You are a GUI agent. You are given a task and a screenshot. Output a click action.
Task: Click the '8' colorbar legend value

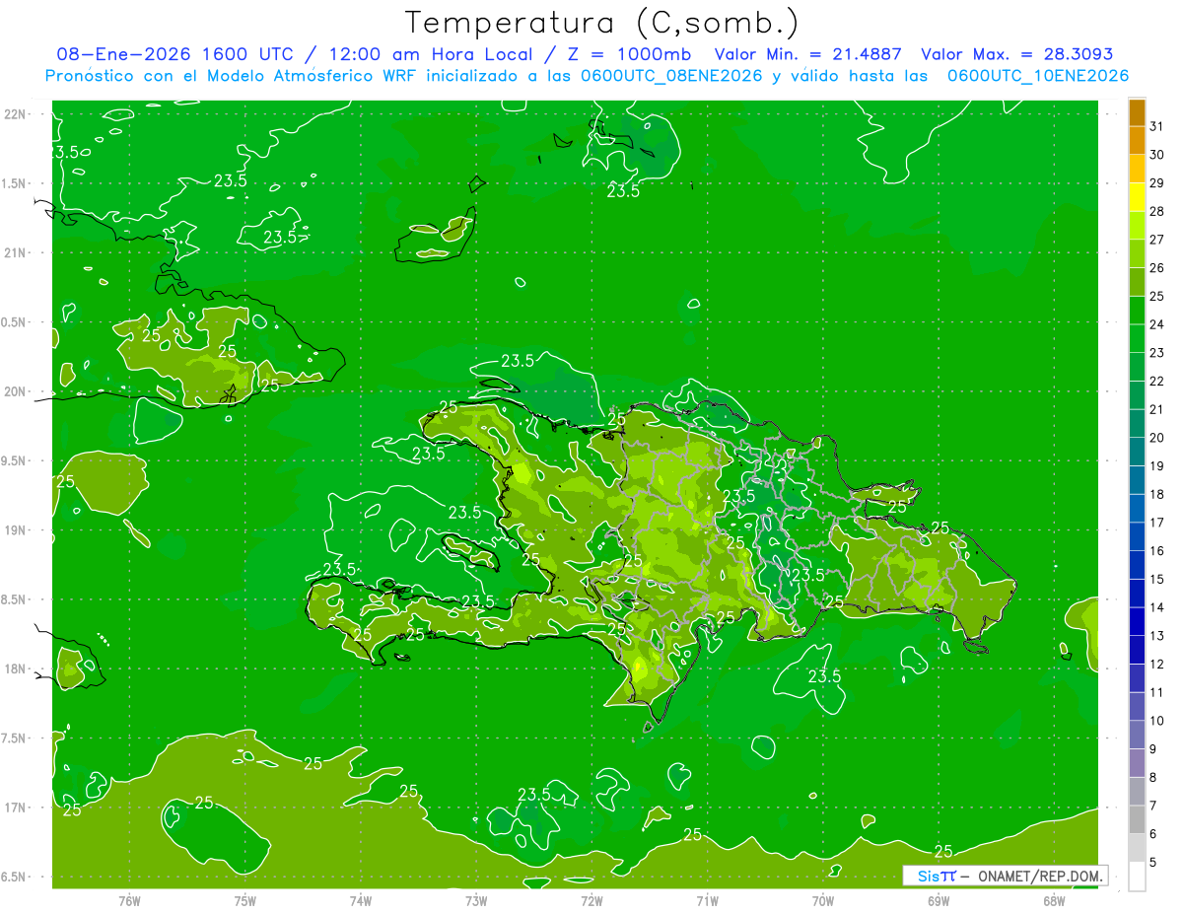[x=1153, y=778]
